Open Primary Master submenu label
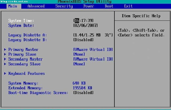 pyautogui.click(x=23, y=50)
